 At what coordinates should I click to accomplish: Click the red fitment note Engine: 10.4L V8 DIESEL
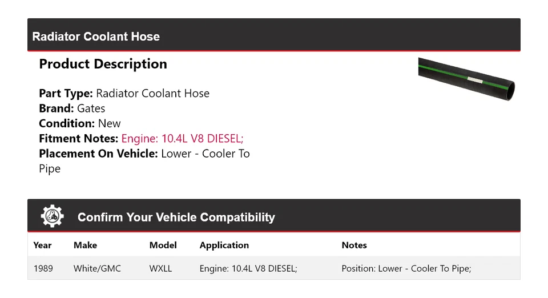(x=183, y=138)
